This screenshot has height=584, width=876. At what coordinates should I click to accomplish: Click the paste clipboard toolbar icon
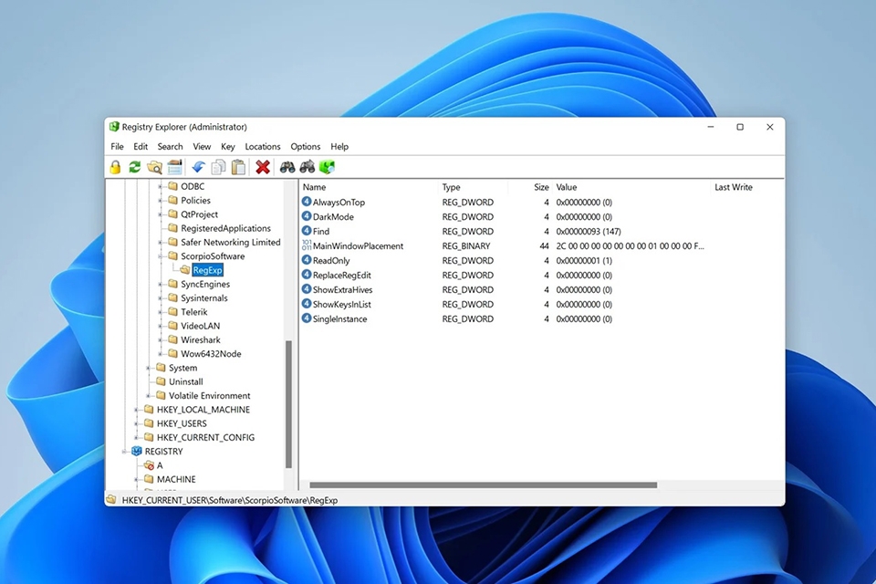238,167
